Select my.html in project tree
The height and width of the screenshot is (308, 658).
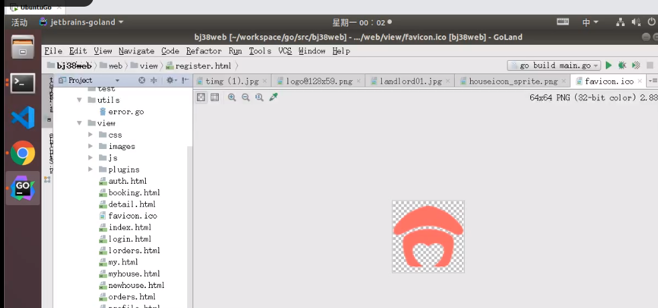118,262
